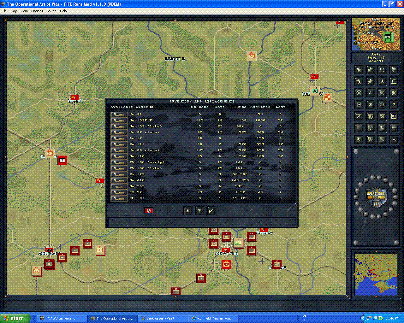Open the tank report icon at toolbar bottom
Image resolution: width=404 pixels, height=323 pixels.
[394, 140]
